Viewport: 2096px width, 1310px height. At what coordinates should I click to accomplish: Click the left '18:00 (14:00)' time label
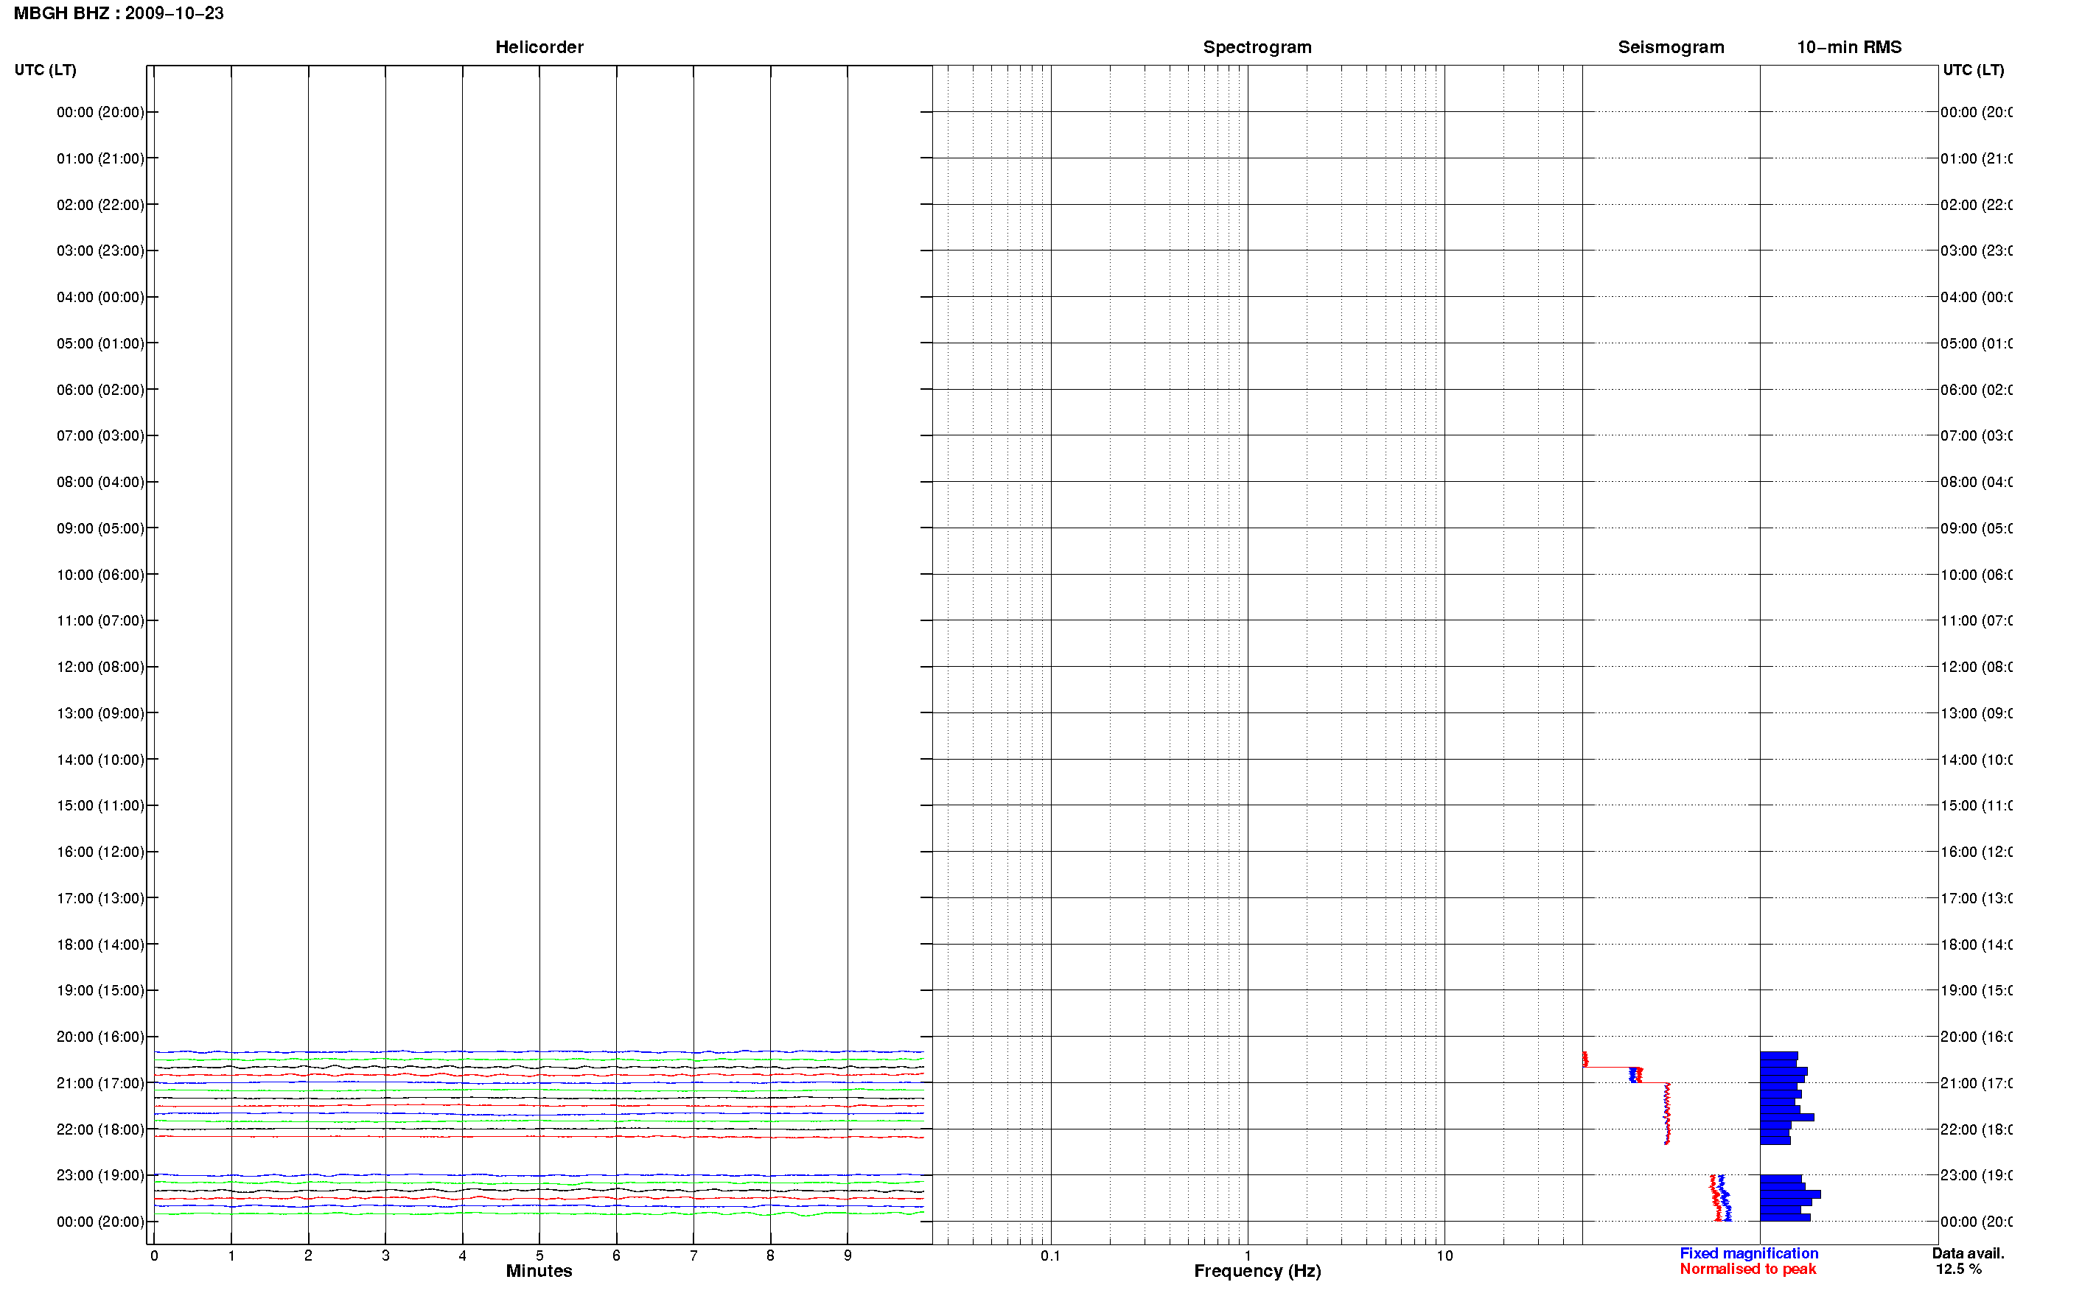coord(100,945)
